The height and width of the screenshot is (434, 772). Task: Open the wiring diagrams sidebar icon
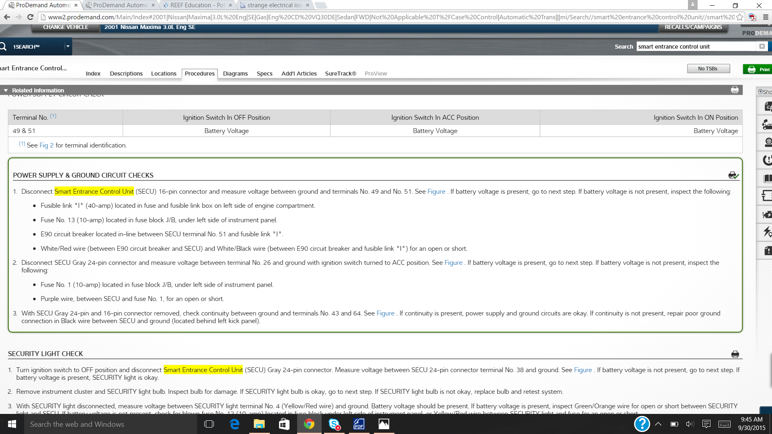click(767, 196)
